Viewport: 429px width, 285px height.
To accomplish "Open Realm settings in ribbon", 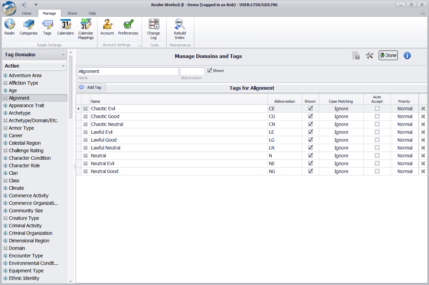I will click(x=10, y=27).
